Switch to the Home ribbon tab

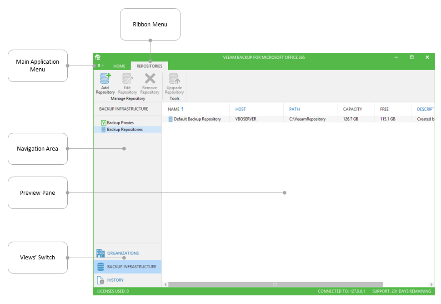119,66
